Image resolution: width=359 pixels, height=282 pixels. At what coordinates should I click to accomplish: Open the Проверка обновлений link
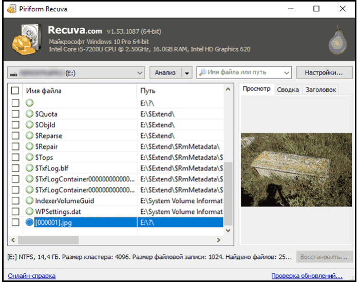(307, 276)
